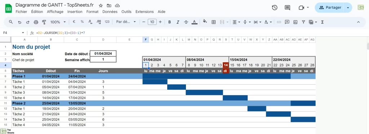Image resolution: width=369 pixels, height=134 pixels.
Task: Select the red highlighted day 14 cell
Action: [226, 65]
